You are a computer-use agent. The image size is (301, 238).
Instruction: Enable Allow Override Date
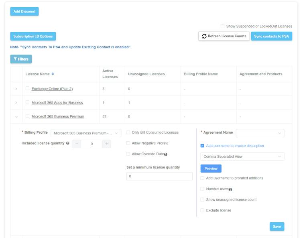click(x=128, y=154)
